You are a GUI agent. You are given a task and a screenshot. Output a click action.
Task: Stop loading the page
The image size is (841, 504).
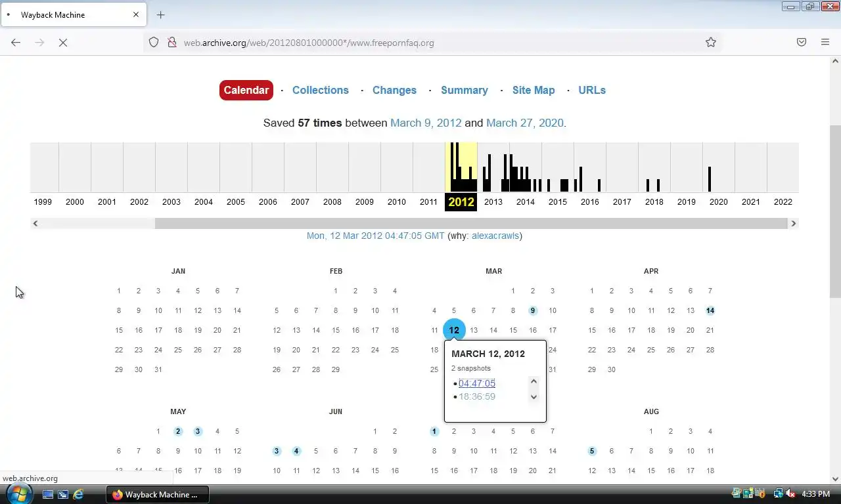pos(63,42)
